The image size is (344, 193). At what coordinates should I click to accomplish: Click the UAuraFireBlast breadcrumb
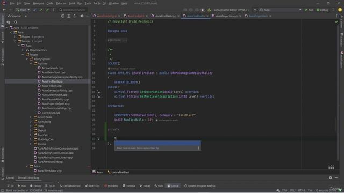[x=118, y=172]
